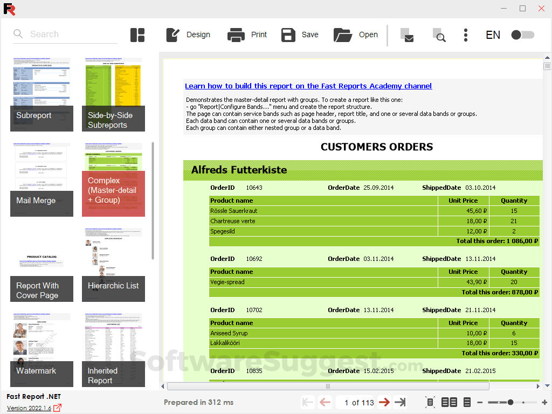552x414 pixels.
Task: Go to the last page with end arrow
Action: [x=399, y=402]
